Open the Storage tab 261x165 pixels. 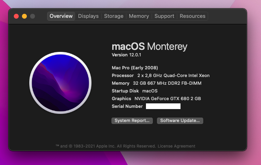[x=114, y=16]
